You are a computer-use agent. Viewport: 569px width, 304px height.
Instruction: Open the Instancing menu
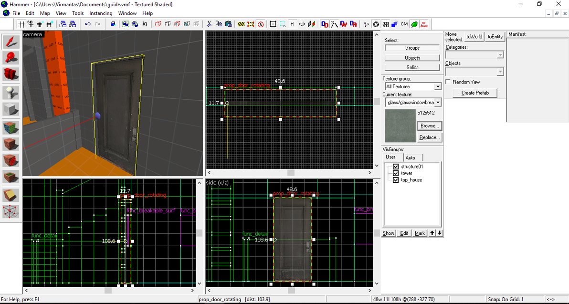[101, 13]
